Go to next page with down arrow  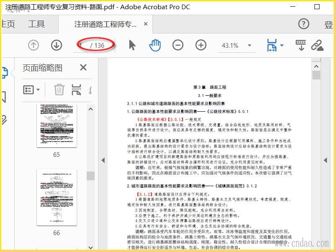(x=57, y=45)
